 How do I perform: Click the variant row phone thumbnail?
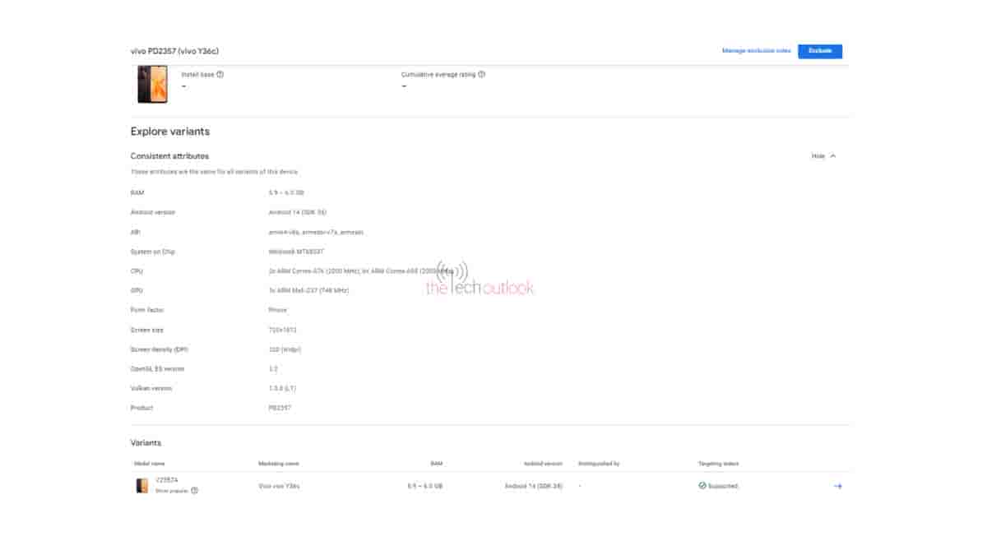142,486
